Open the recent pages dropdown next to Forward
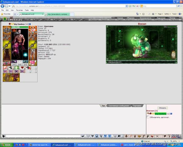 9,6
